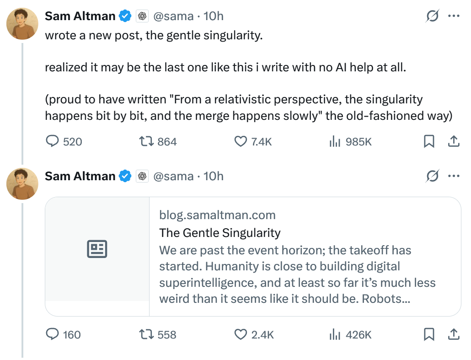Viewport: 471px width, 360px height.
Task: Like the second tweet with 2.4K likes
Action: [241, 335]
